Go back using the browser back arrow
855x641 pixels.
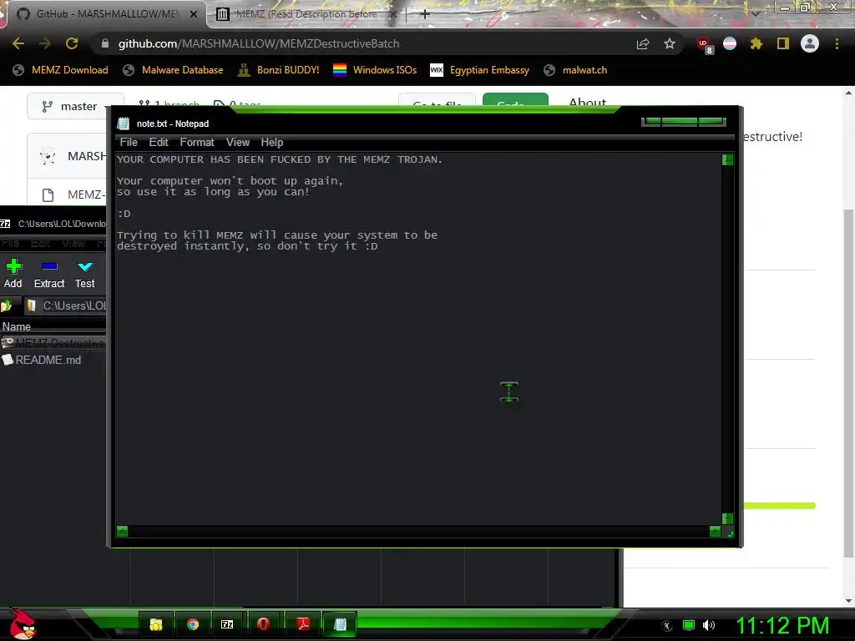[18, 43]
